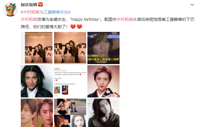The width and height of the screenshot is (197, 127).
Task: Click the 娱乐饭桶 profile avatar
Action: [x=11, y=9]
